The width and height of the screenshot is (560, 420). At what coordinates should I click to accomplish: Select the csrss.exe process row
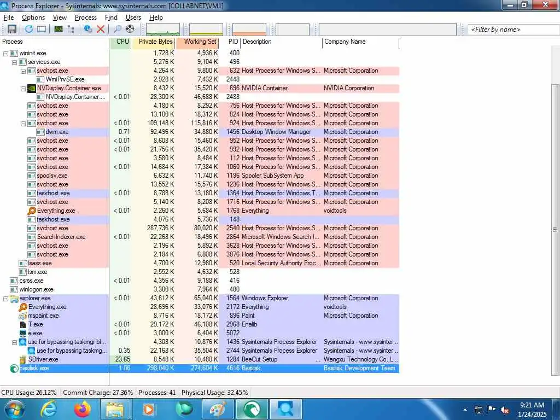[199, 281]
